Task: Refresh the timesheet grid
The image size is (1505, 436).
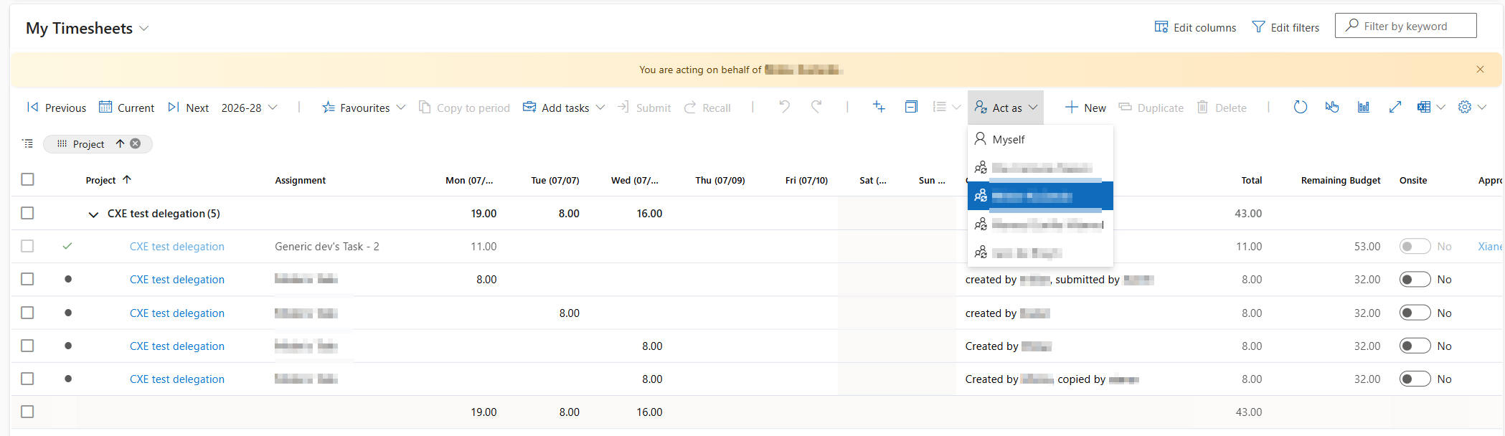Action: pos(1301,107)
